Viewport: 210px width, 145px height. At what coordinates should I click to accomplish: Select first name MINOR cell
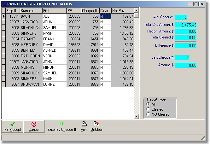pyautogui.click(x=54, y=67)
